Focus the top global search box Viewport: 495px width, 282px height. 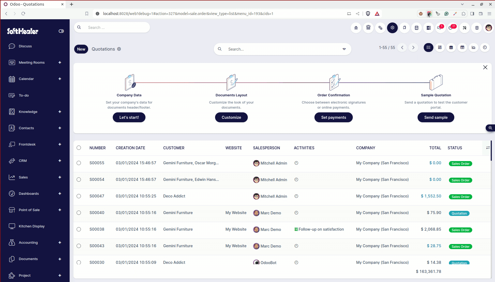click(112, 27)
